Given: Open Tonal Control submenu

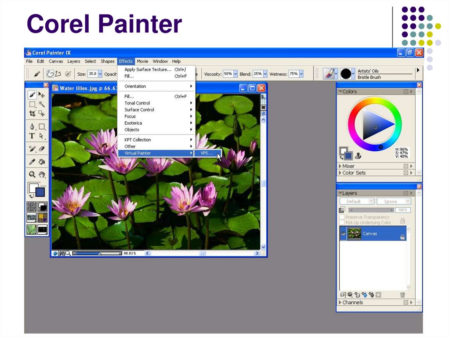Looking at the screenshot, I should 156,103.
